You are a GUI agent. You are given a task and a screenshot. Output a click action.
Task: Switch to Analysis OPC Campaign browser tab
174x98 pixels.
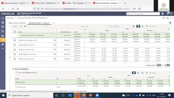76,3
